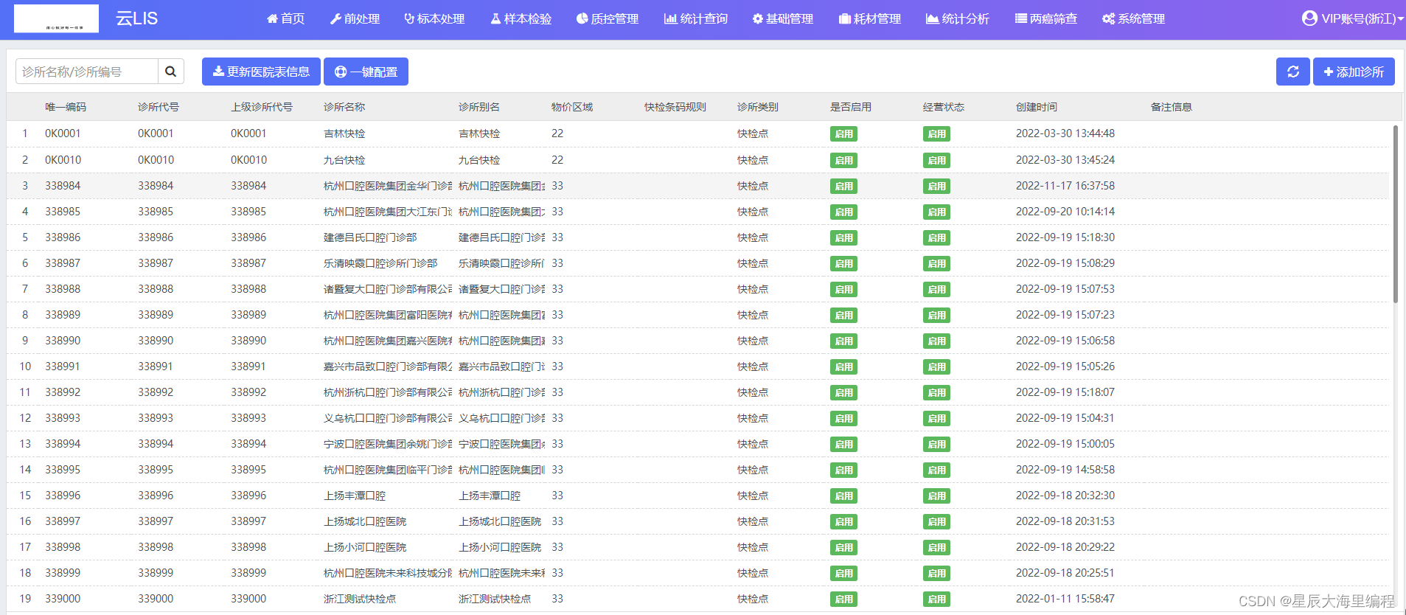Click the 云LIS brand title
Screen dimensions: 1406x615
[x=136, y=18]
